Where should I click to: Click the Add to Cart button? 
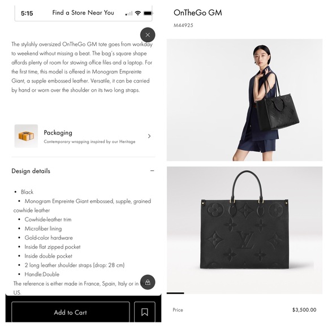(x=71, y=312)
